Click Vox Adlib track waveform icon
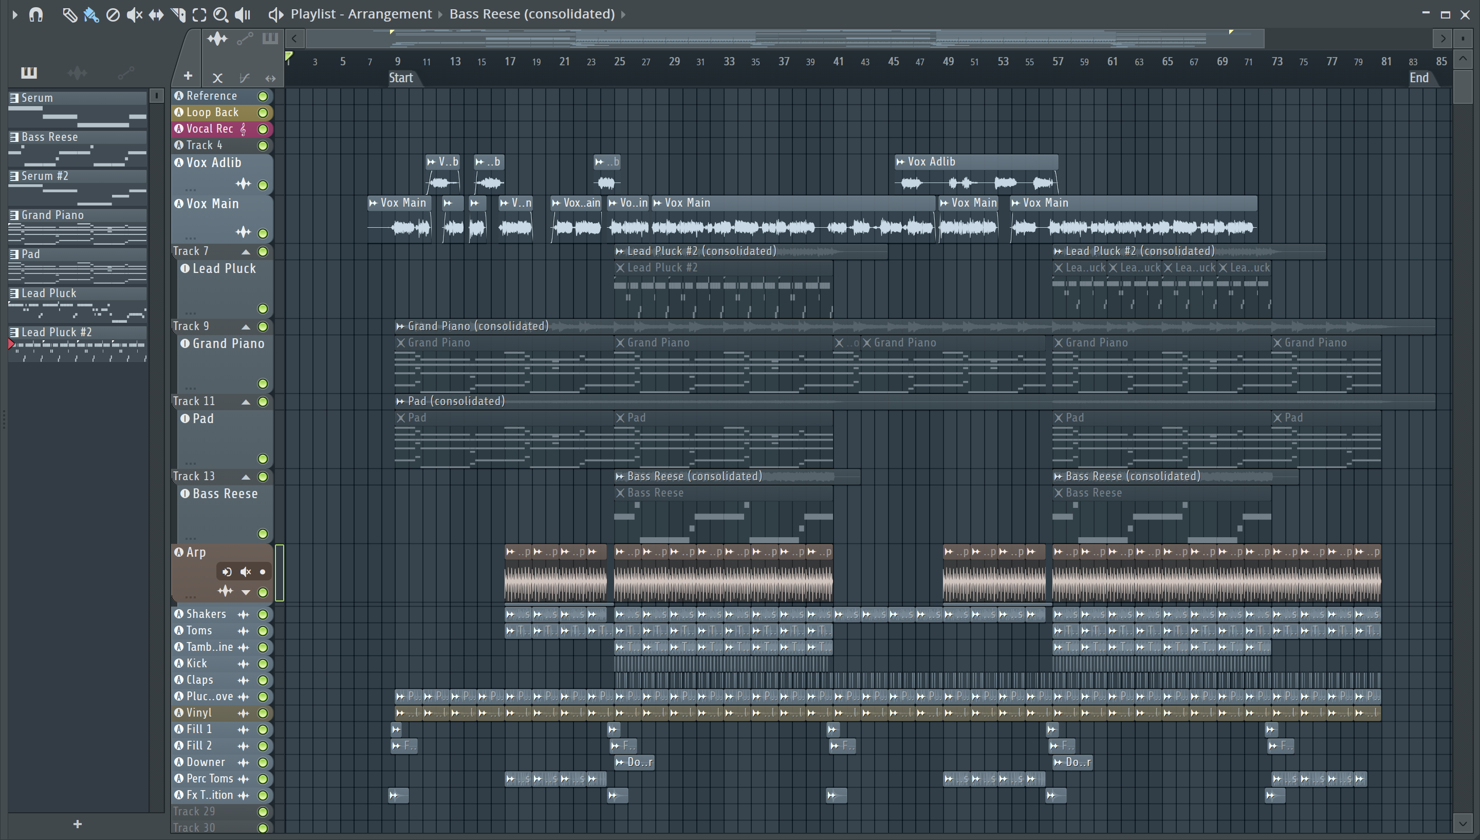The image size is (1480, 840). [x=243, y=184]
